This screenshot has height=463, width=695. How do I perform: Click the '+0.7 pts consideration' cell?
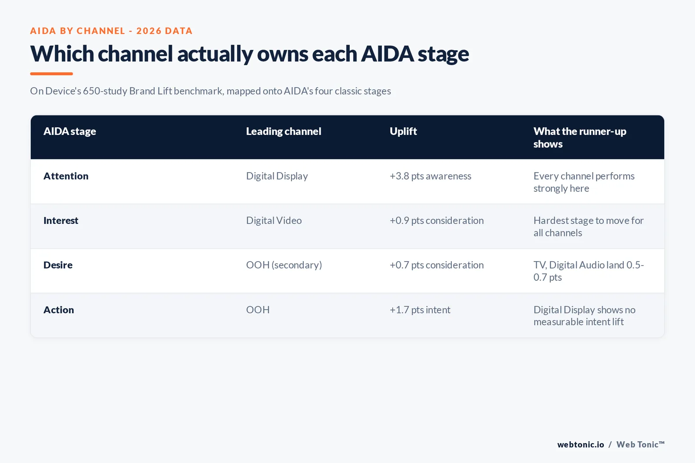pos(437,265)
